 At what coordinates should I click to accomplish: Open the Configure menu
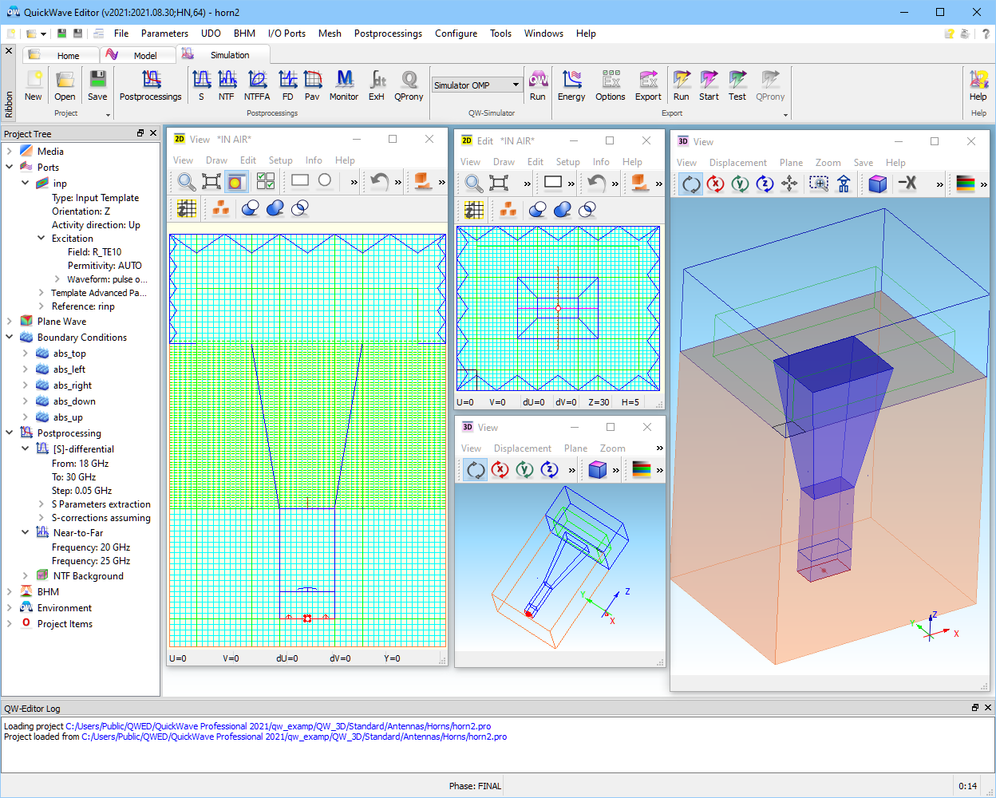[x=456, y=34]
